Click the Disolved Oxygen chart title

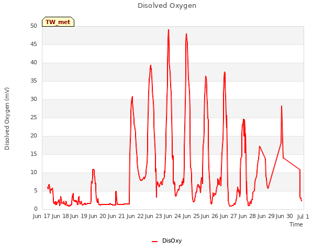point(167,6)
